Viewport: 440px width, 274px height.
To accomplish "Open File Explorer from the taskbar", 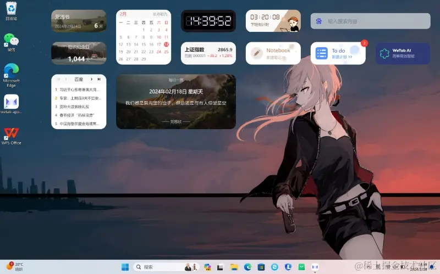I will pyautogui.click(x=234, y=267).
